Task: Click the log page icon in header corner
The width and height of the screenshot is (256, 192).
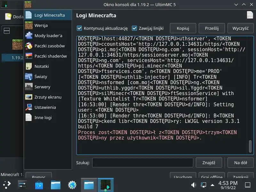Action: point(250,15)
